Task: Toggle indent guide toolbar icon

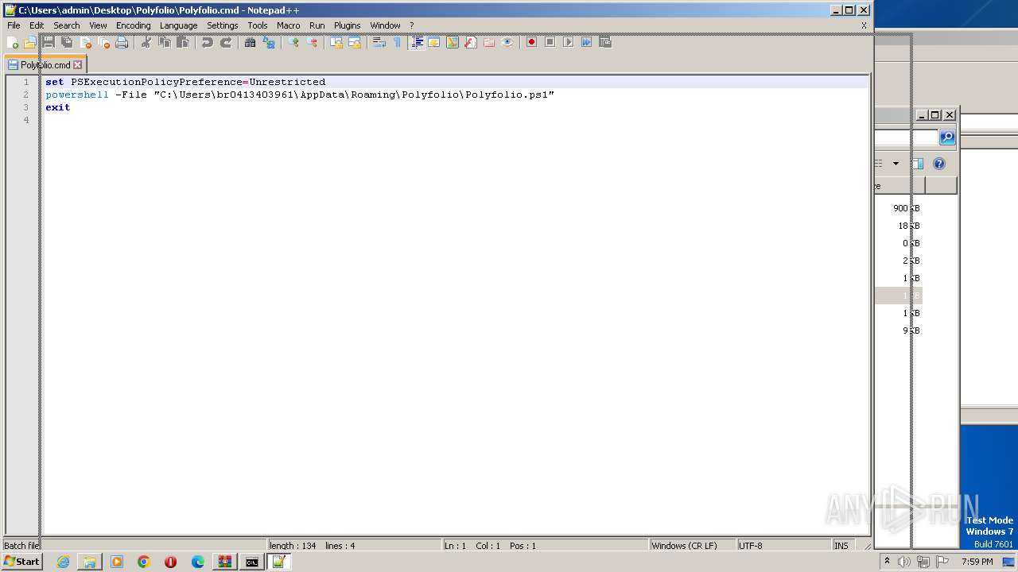Action: [416, 42]
